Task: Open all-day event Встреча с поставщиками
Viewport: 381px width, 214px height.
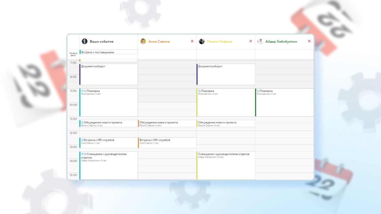Action: [109, 52]
